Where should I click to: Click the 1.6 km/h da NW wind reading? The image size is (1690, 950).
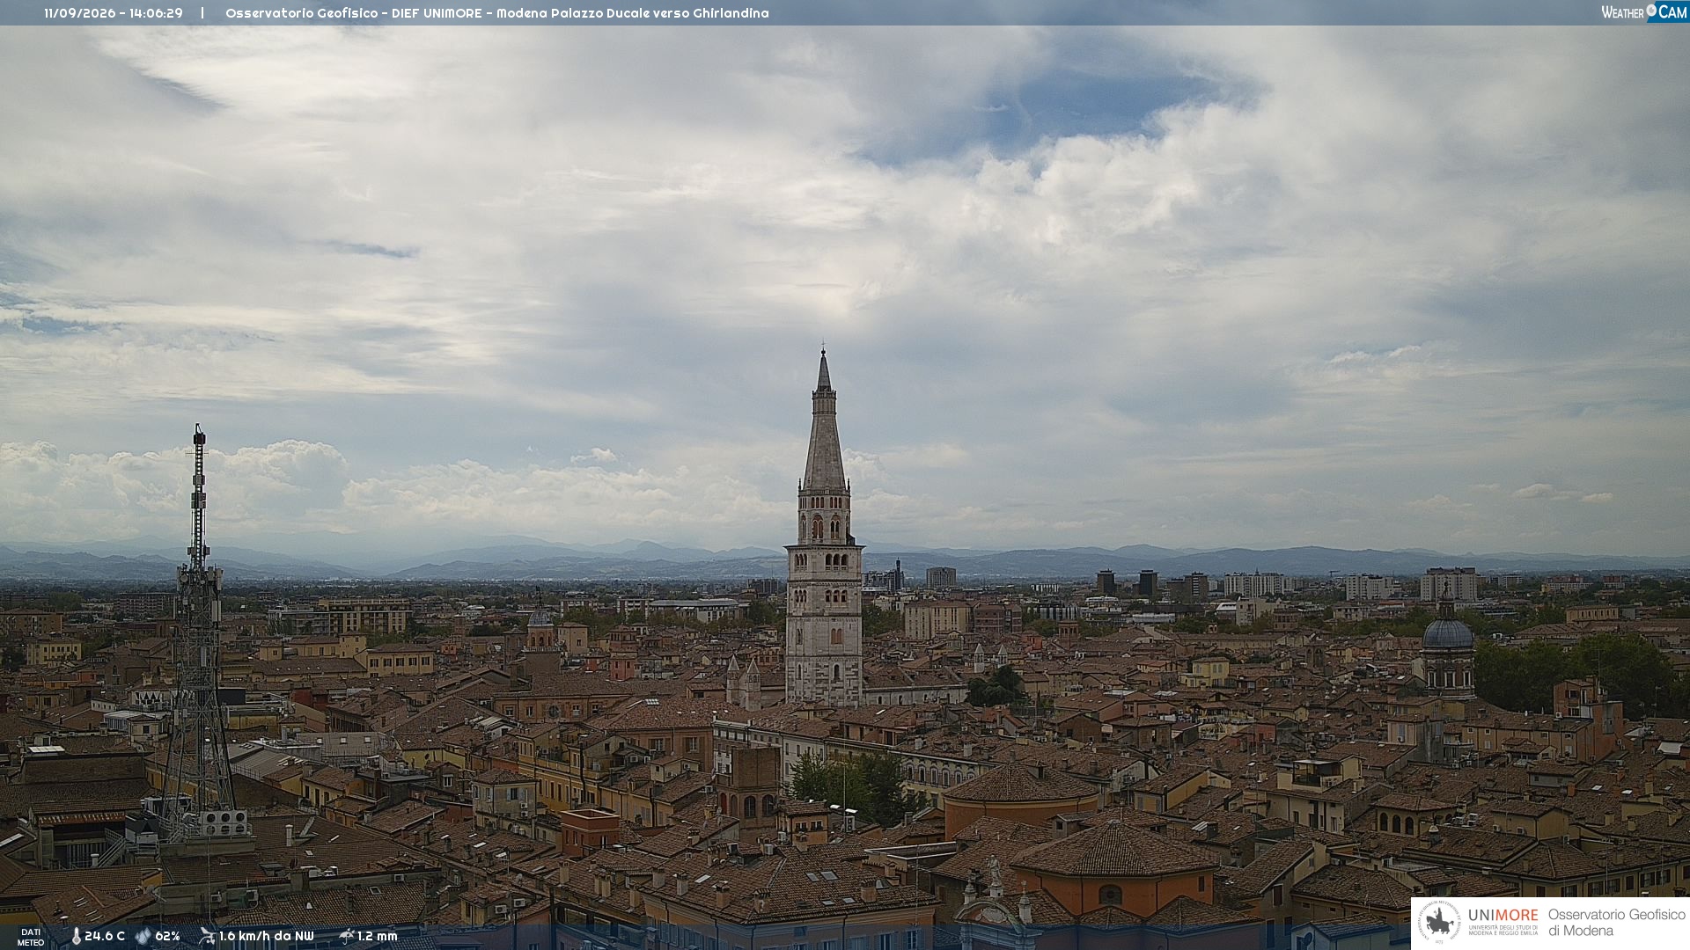click(x=266, y=936)
